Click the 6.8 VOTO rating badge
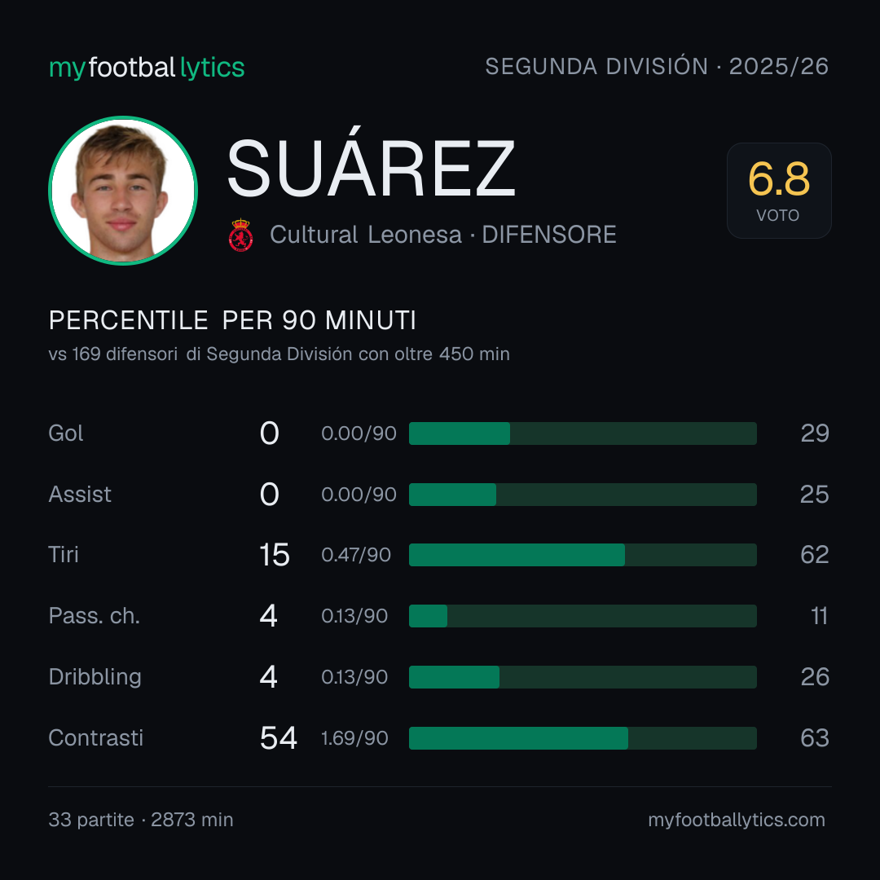The image size is (880, 880). click(779, 190)
